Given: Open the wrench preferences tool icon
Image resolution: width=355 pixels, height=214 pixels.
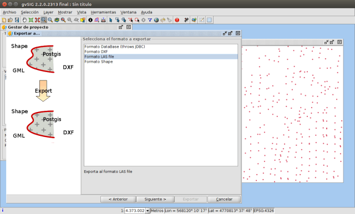Looking at the screenshot, I should [186, 20].
